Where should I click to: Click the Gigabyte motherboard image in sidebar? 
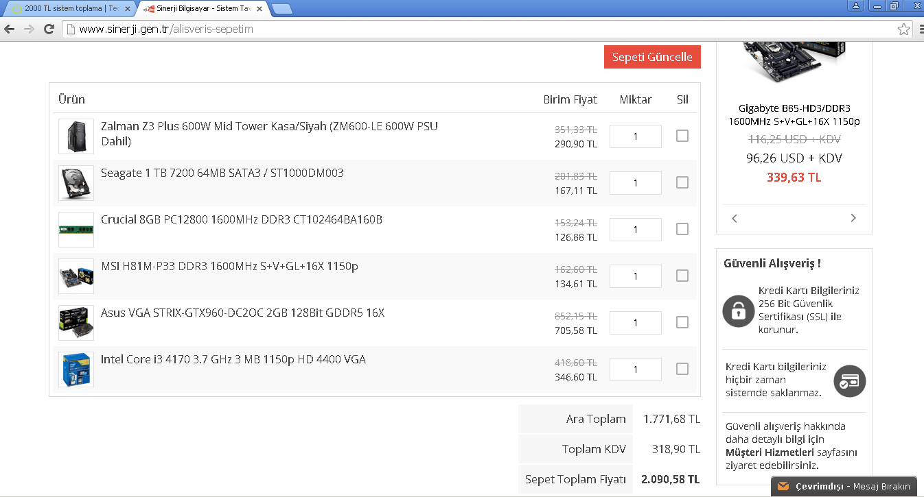(794, 62)
